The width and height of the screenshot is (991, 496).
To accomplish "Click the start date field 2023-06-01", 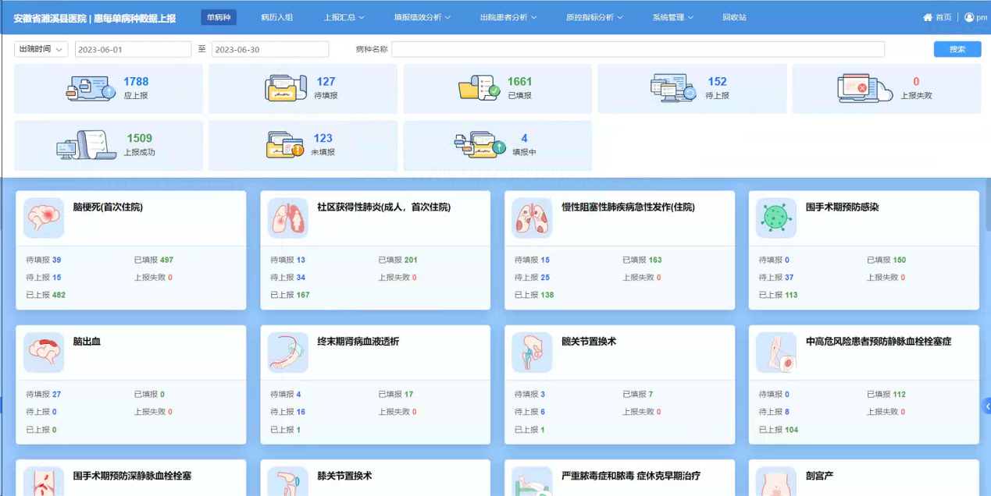I will [x=134, y=49].
